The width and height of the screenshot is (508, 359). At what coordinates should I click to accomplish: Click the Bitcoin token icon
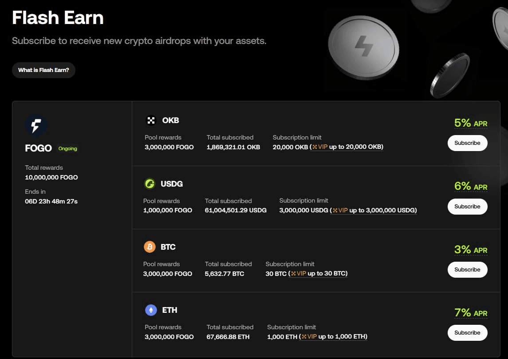(x=150, y=247)
